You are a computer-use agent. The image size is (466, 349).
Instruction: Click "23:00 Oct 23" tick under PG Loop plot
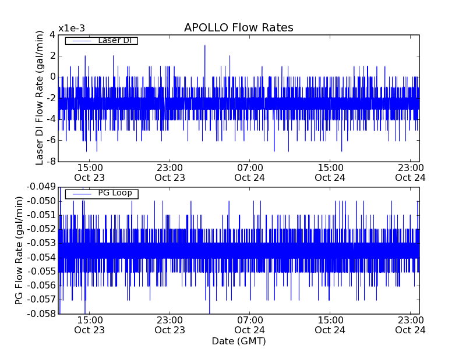click(x=170, y=325)
